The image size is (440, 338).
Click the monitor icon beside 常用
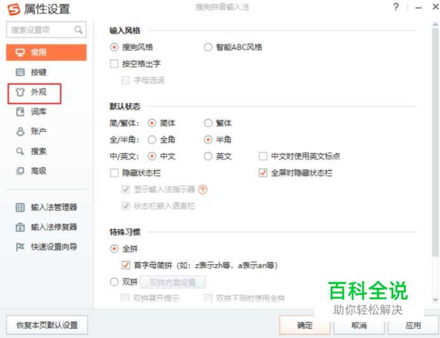(x=20, y=53)
